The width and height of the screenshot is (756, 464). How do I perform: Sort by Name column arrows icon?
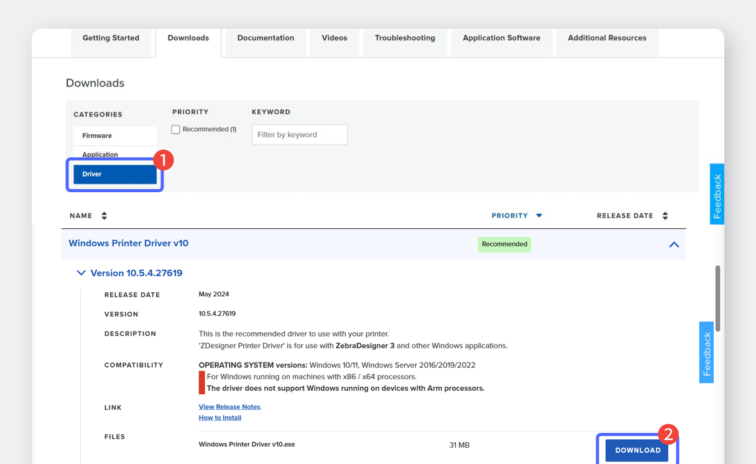[104, 216]
